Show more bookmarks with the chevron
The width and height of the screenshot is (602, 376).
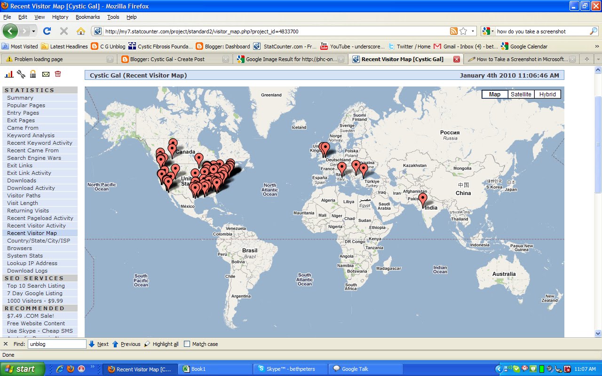click(x=597, y=47)
